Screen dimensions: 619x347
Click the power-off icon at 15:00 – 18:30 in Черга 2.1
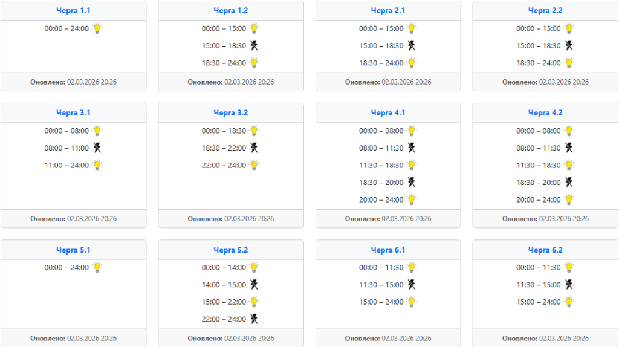[x=411, y=46]
